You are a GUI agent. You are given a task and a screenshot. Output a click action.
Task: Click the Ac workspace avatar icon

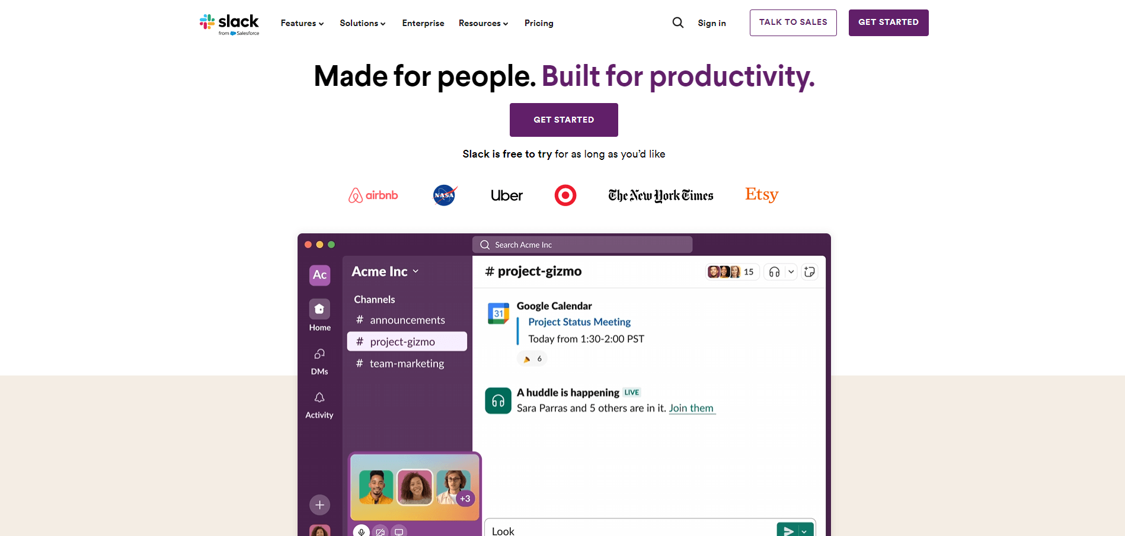319,275
